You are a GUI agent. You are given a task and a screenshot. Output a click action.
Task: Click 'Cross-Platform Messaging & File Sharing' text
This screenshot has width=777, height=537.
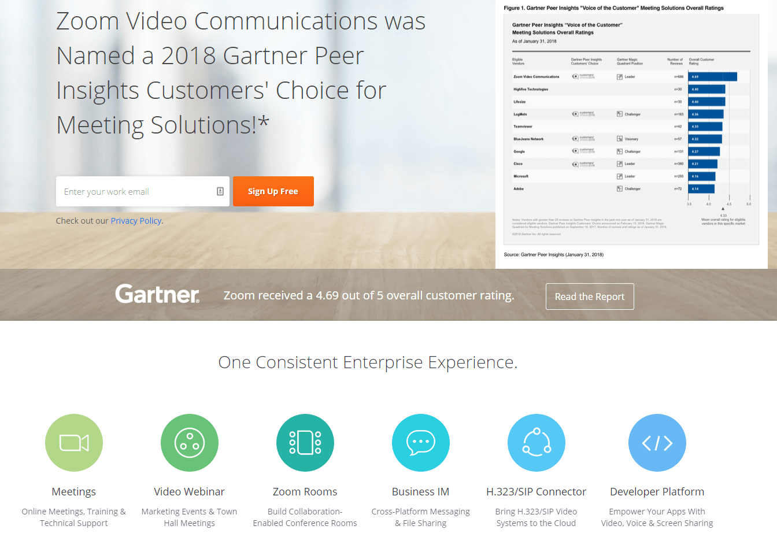pos(421,517)
